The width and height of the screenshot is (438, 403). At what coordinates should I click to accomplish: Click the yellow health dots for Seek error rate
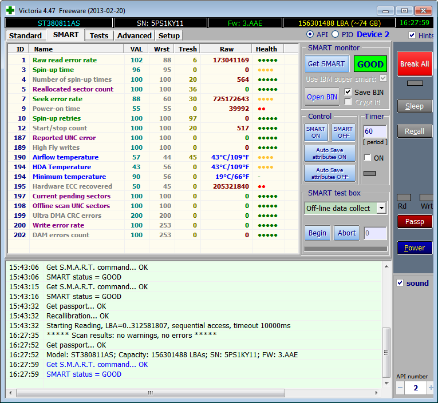point(266,99)
